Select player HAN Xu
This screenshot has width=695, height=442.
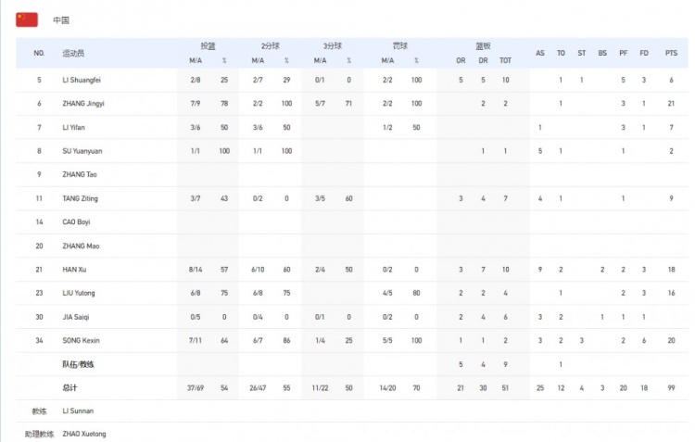pos(73,270)
